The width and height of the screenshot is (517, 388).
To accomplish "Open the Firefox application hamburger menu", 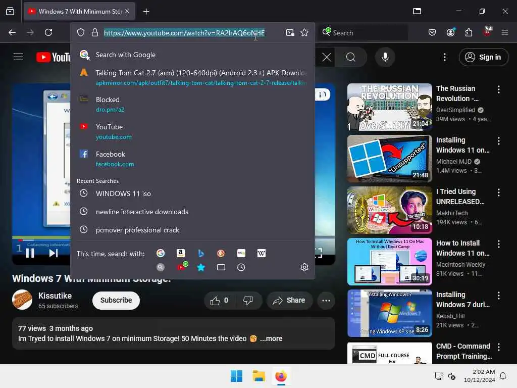I will [505, 32].
